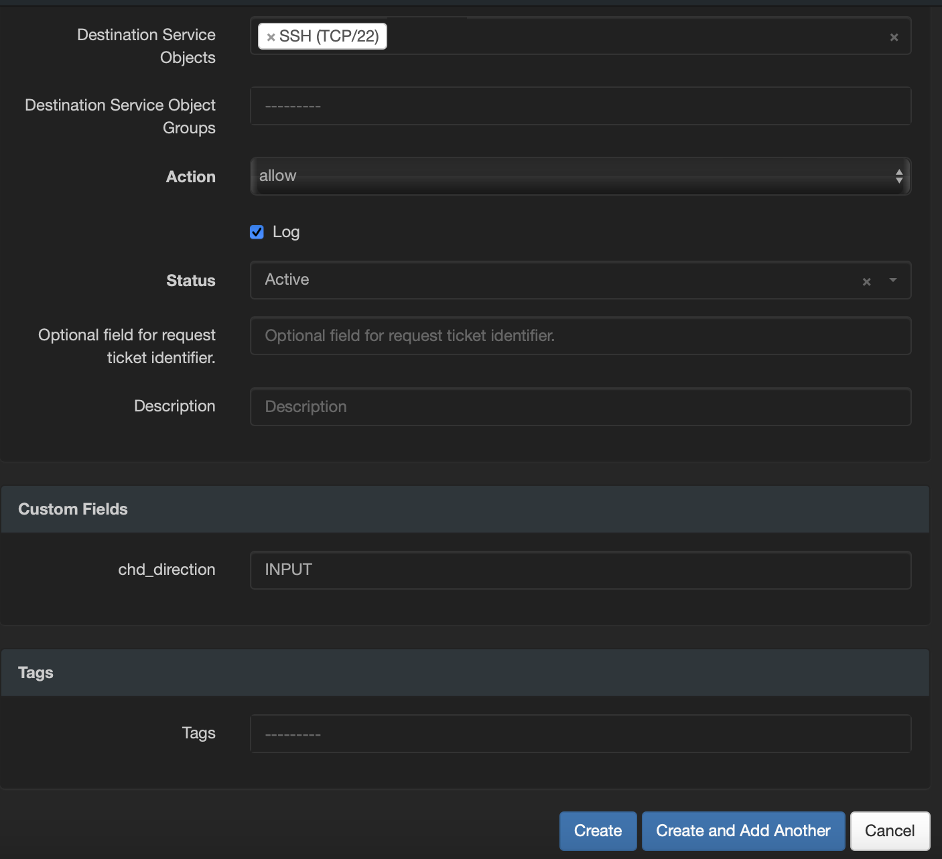942x859 pixels.
Task: Click the request ticket identifier field
Action: point(580,336)
